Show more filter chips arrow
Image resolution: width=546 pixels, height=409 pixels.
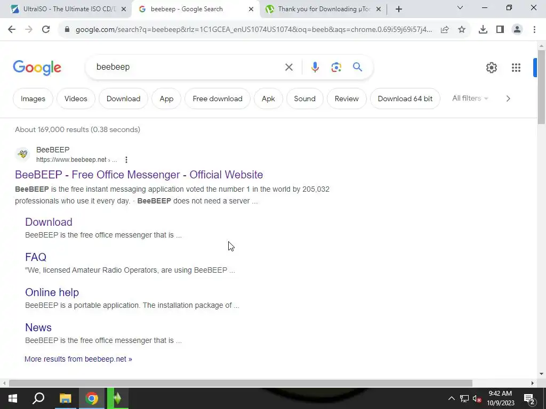[508, 99]
